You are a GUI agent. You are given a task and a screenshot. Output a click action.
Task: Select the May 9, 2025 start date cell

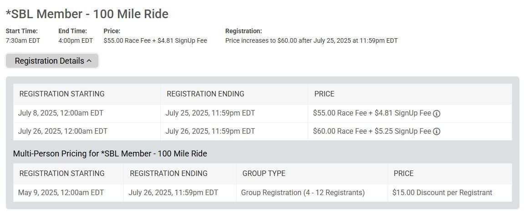tap(68, 193)
